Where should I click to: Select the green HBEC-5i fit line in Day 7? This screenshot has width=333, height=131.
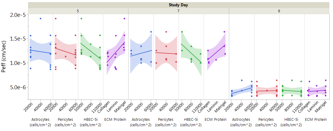point(191,53)
